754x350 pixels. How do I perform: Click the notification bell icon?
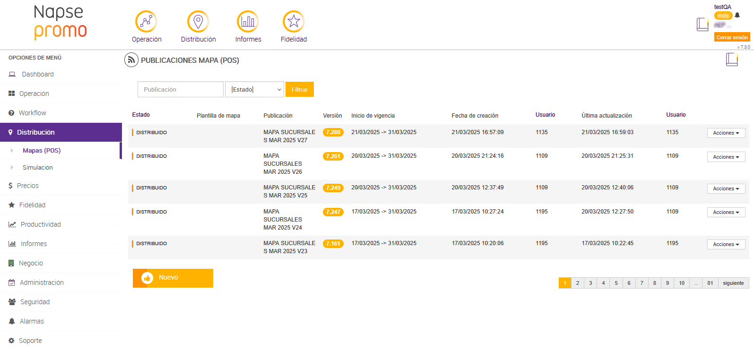click(737, 15)
